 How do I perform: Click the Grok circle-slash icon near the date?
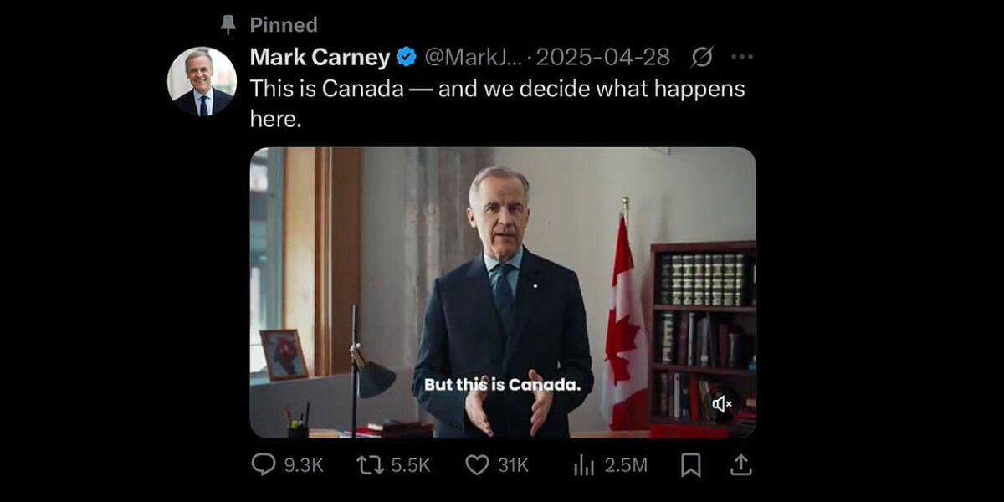[702, 57]
